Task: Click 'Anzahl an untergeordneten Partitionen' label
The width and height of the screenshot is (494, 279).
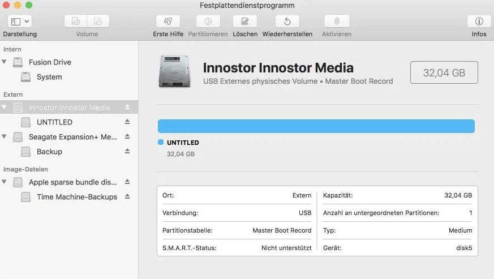Action: 381,213
